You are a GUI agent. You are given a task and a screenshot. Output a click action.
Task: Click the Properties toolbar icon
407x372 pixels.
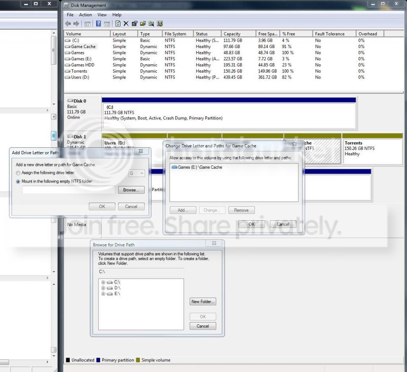(x=134, y=23)
